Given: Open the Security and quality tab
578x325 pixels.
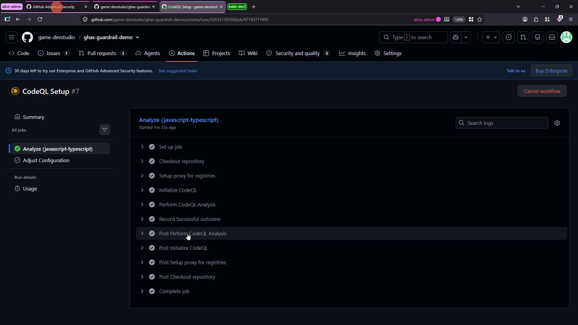Looking at the screenshot, I should pos(298,53).
